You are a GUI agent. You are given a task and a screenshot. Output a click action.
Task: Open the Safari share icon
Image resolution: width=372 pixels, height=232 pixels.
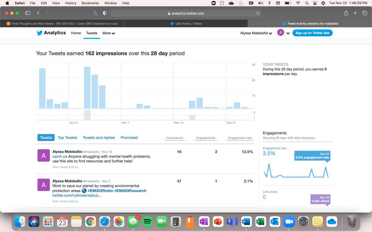346,13
